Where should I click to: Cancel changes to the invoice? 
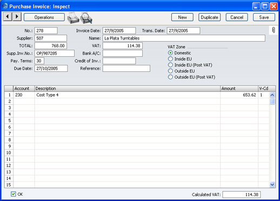point(237,17)
